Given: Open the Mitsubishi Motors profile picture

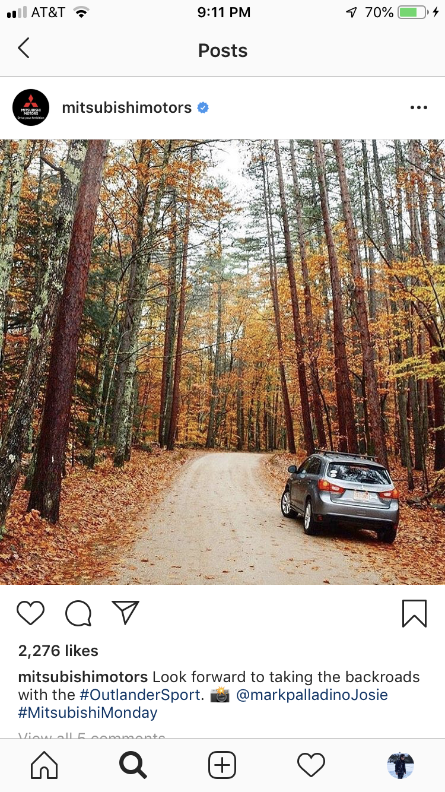Looking at the screenshot, I should (31, 107).
